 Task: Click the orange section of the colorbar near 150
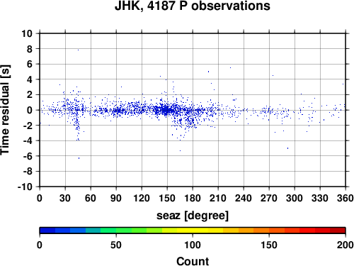(269, 231)
